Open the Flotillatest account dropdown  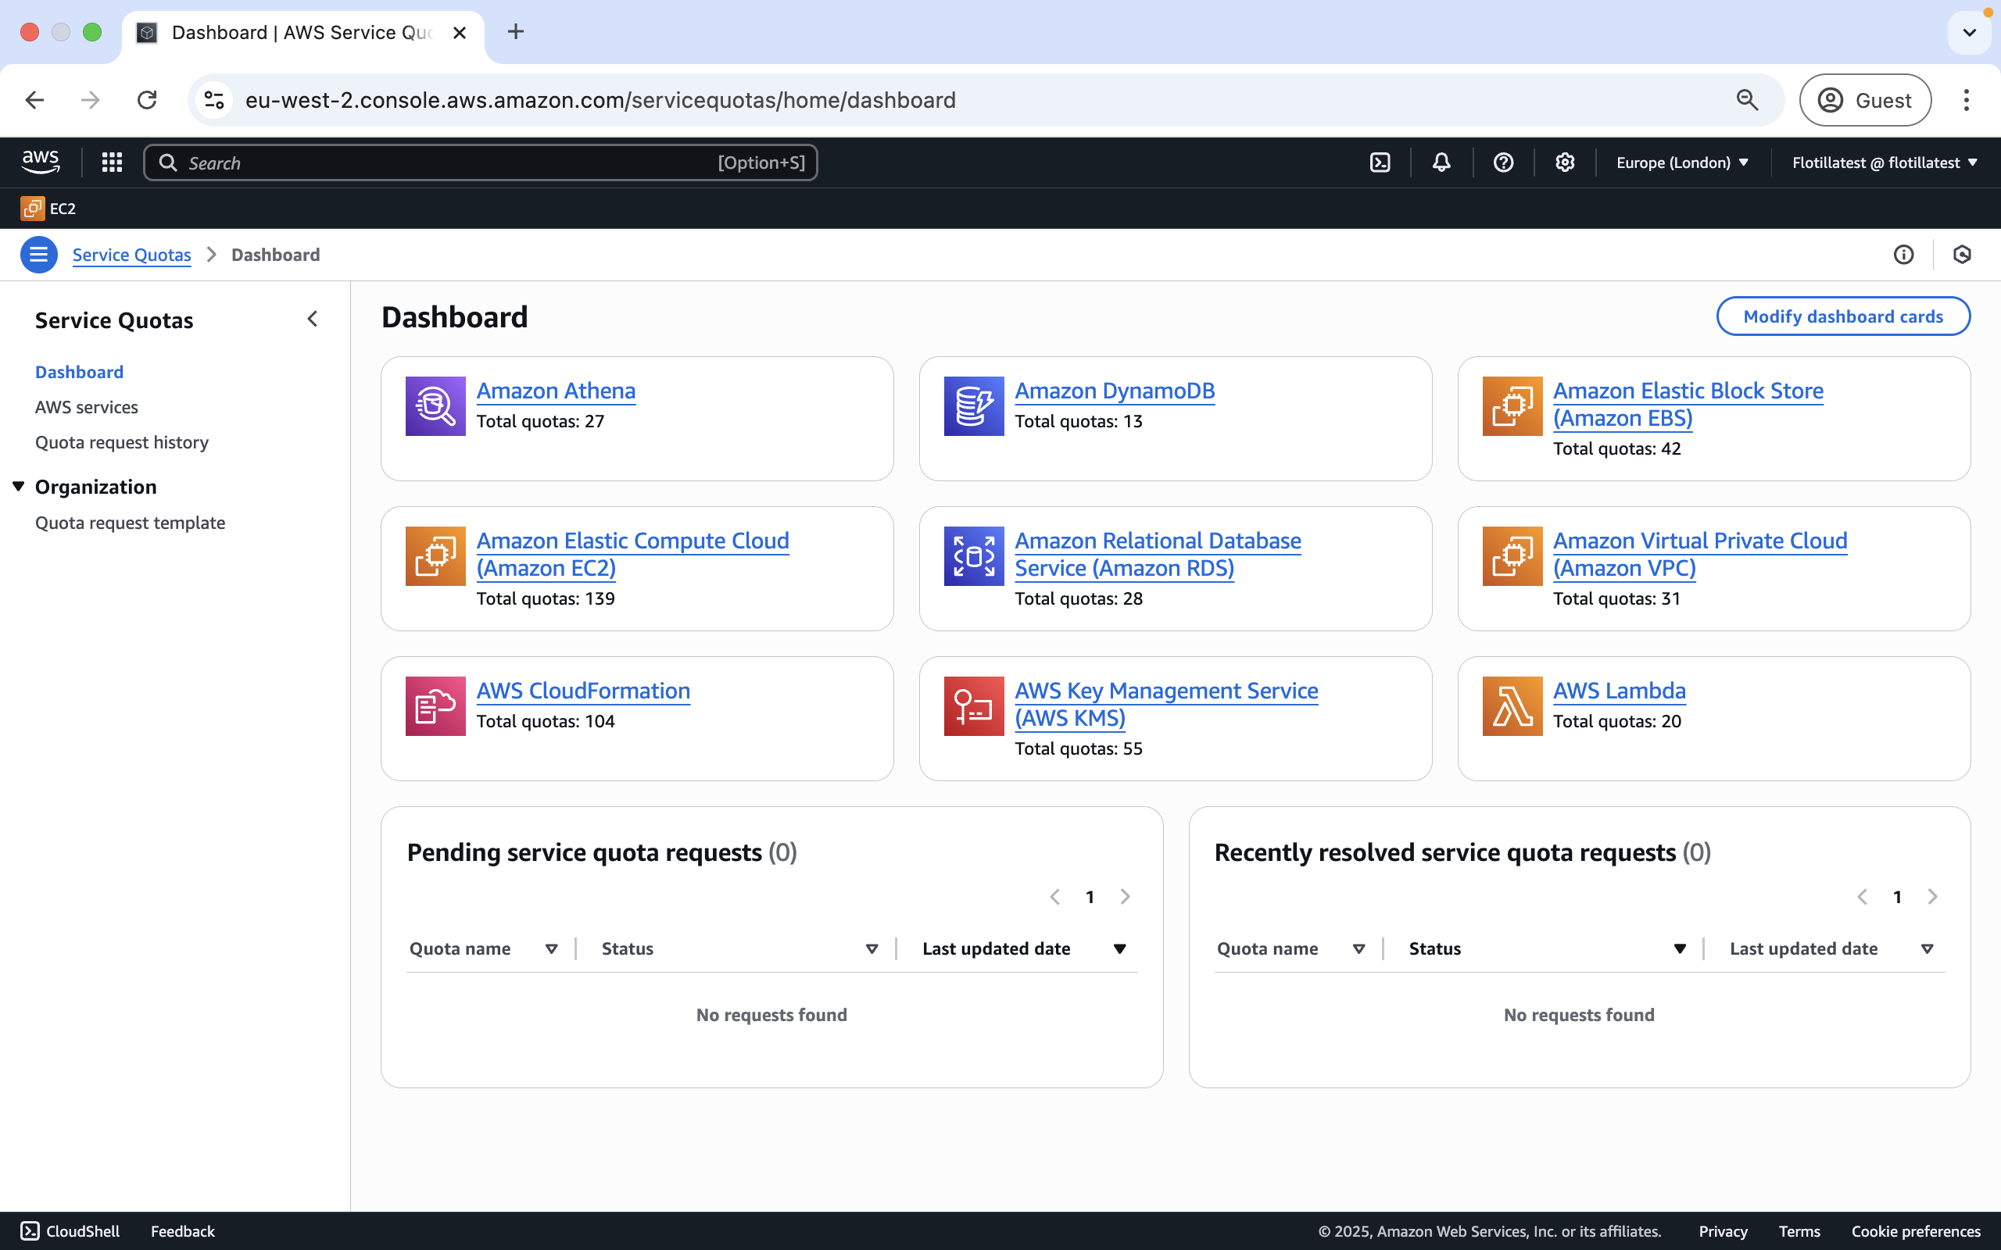click(x=1884, y=162)
